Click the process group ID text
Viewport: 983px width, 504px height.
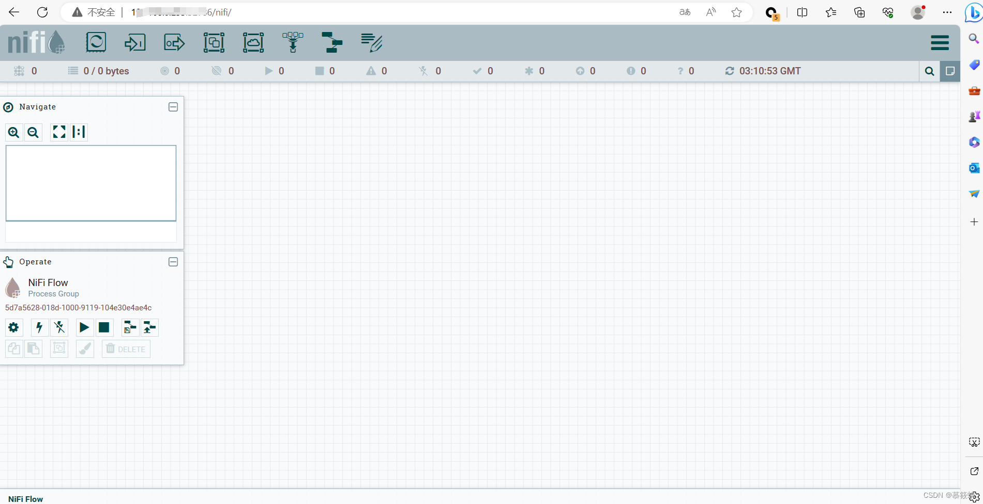point(79,308)
